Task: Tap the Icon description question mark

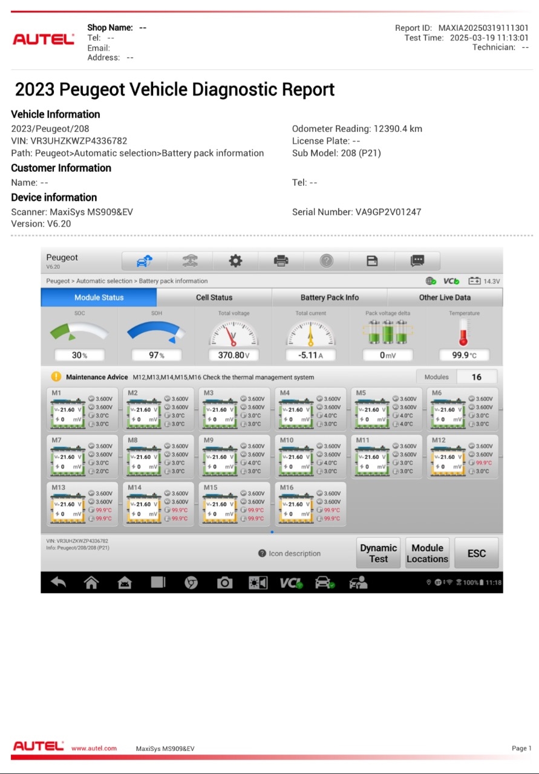Action: click(x=262, y=553)
